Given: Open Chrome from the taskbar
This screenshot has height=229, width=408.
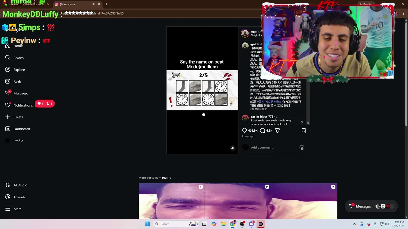Looking at the screenshot, I should [233, 224].
